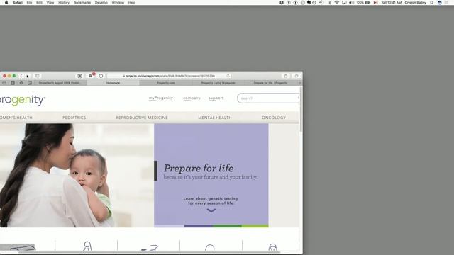Open the battery status in menu bar
Screen dimensions: 454x255
[363, 3]
